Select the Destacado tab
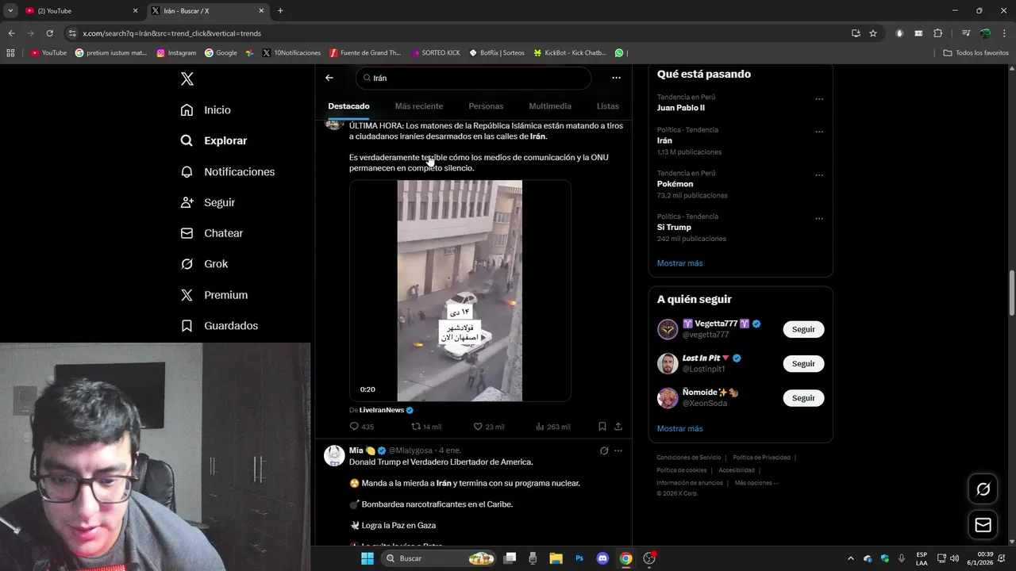1016x571 pixels. [348, 106]
